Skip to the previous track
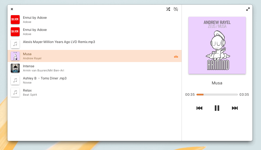Screen dimensions: 261x150 pyautogui.click(x=199, y=108)
